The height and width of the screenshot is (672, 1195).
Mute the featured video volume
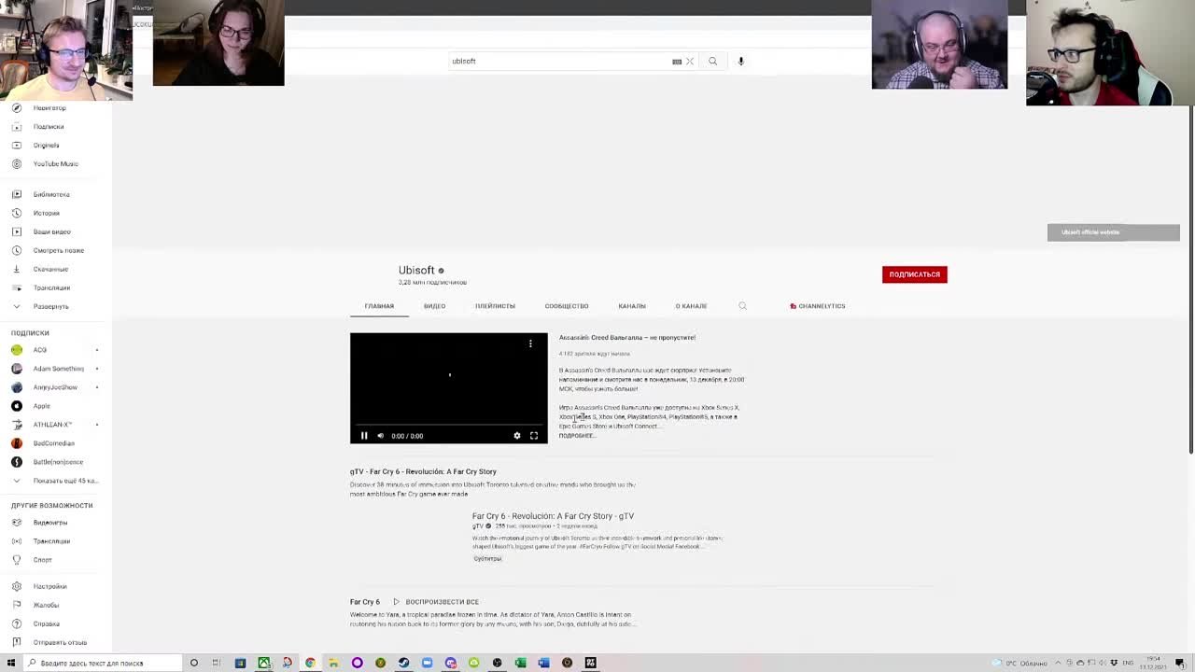point(380,436)
